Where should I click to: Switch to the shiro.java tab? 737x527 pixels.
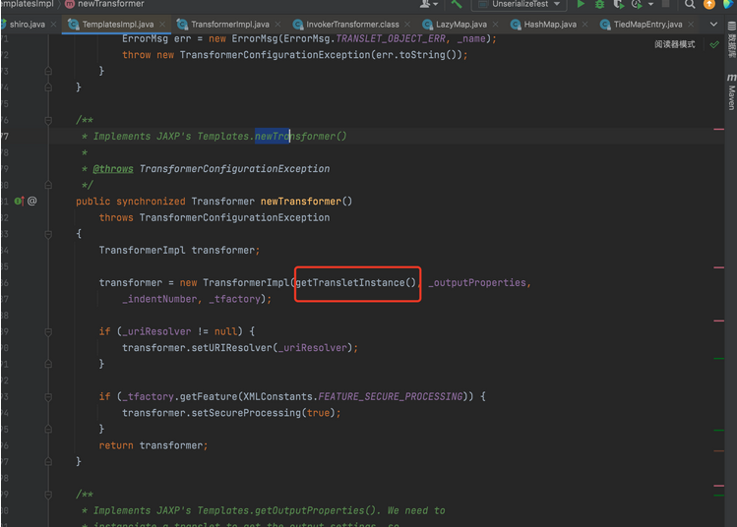(27, 24)
